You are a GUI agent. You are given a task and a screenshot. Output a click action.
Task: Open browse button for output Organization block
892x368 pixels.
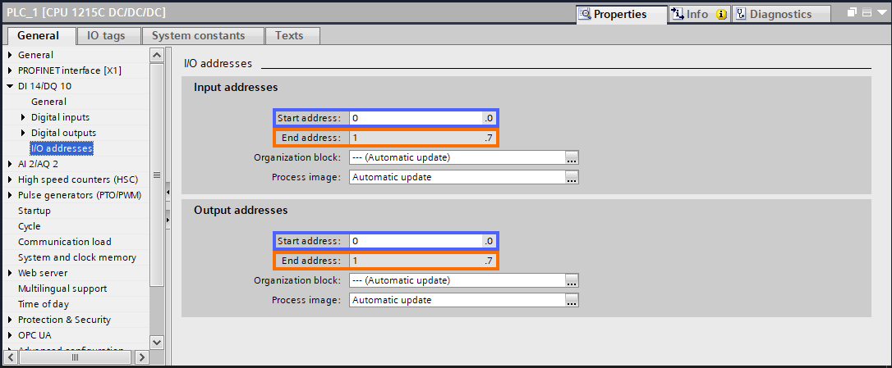click(572, 280)
